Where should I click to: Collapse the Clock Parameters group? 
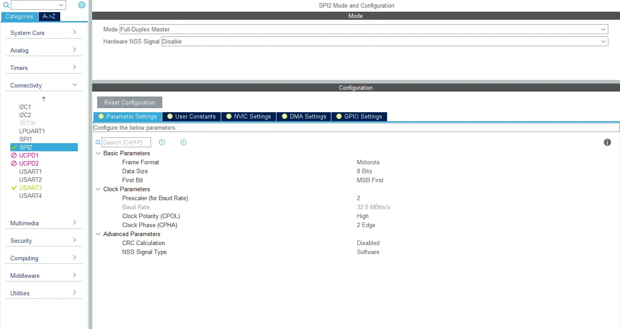click(x=98, y=189)
